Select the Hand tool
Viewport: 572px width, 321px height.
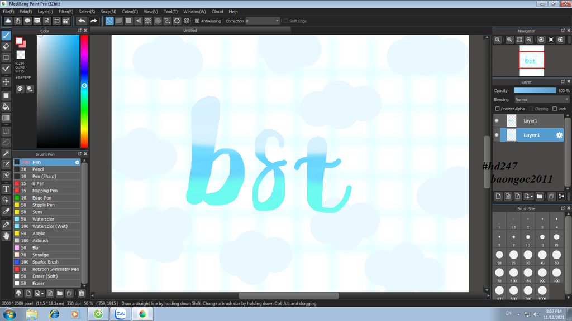pyautogui.click(x=6, y=236)
